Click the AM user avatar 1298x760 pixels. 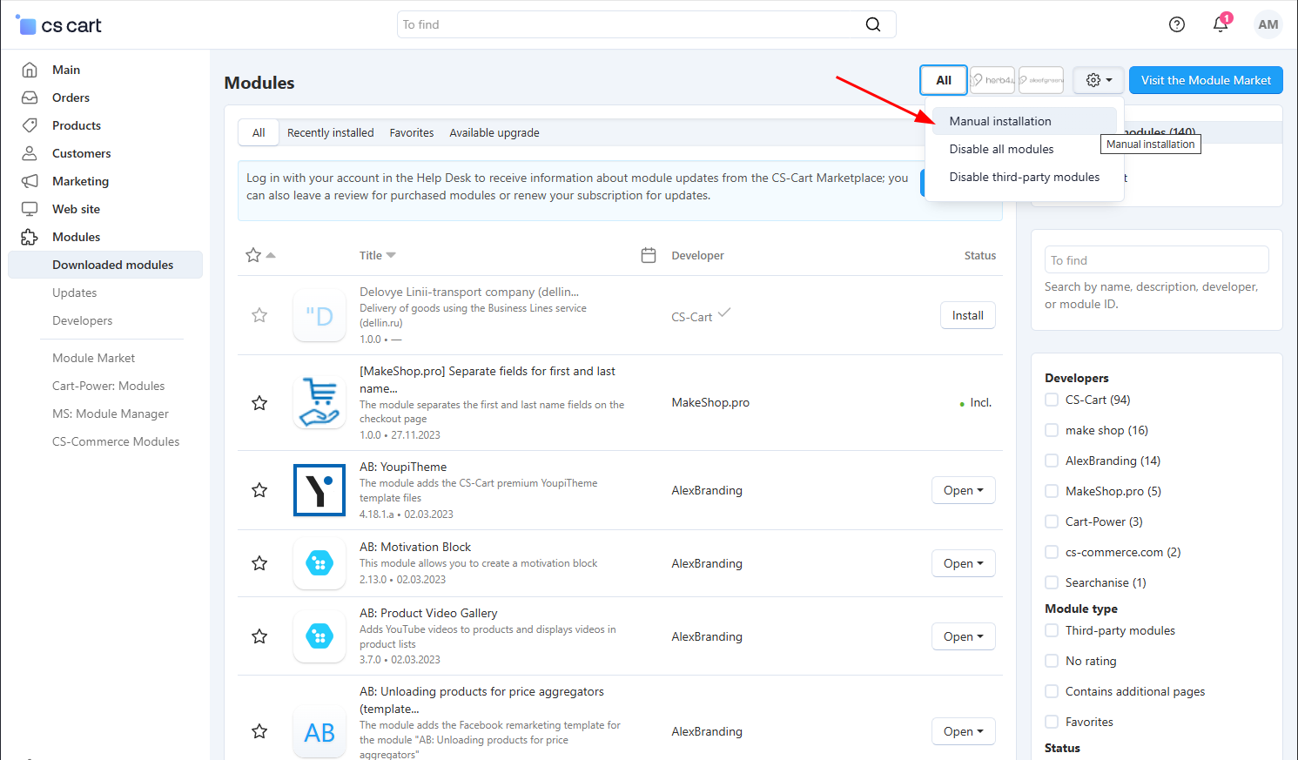tap(1268, 24)
